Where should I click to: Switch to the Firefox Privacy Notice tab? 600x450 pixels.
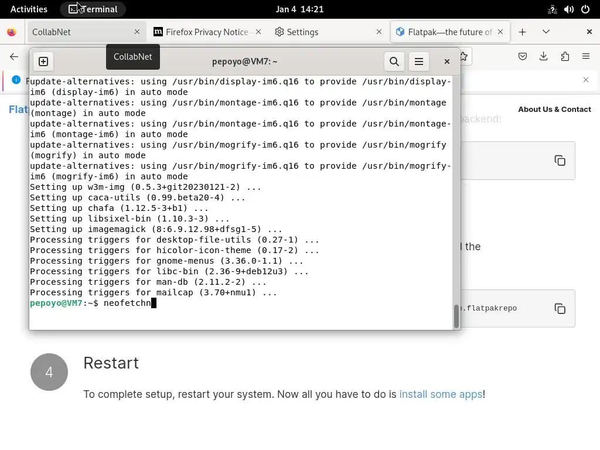207,32
